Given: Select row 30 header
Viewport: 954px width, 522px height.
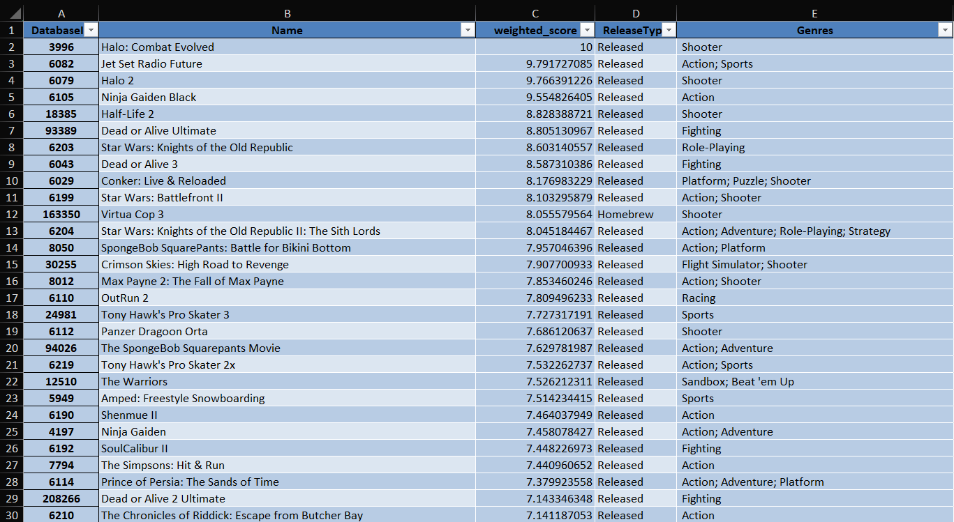Looking at the screenshot, I should coord(12,515).
